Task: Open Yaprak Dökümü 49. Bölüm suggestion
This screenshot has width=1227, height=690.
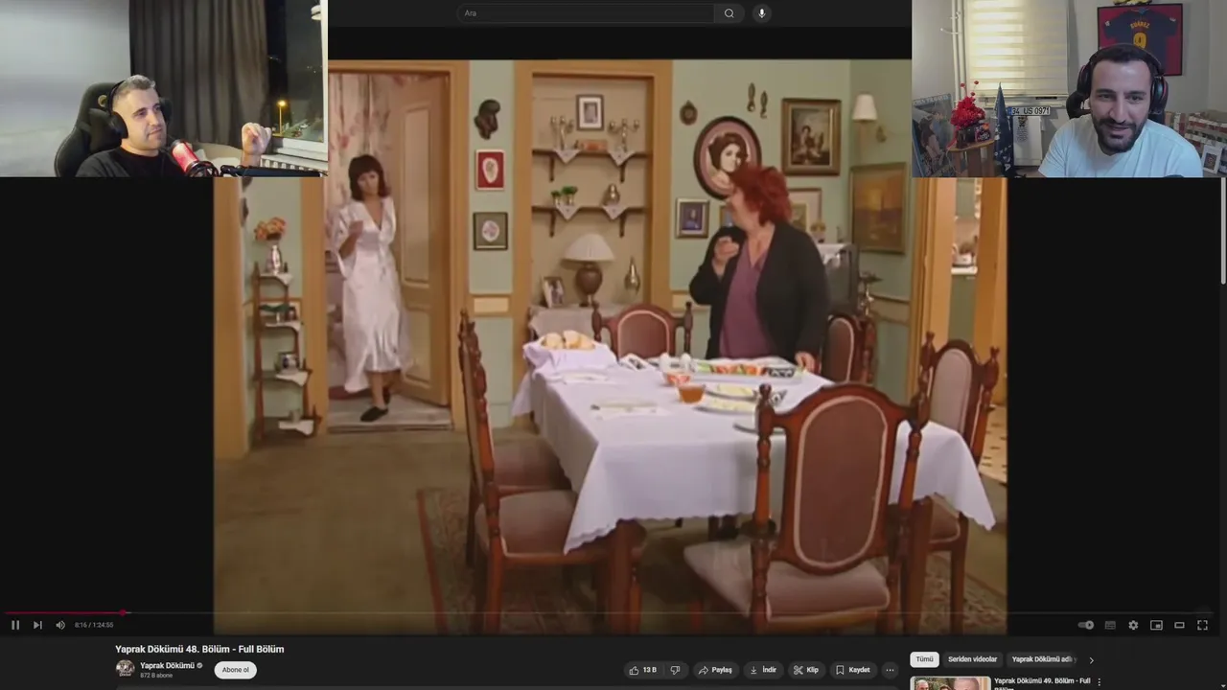Action: point(1042,682)
